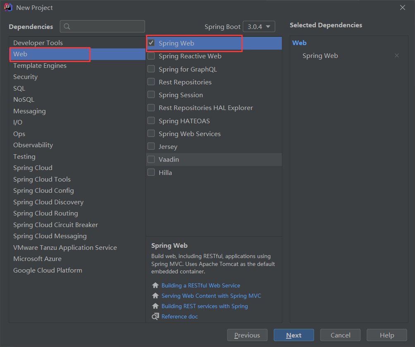This screenshot has width=415, height=347.
Task: Remove Spring Web with the X icon
Action: 396,55
